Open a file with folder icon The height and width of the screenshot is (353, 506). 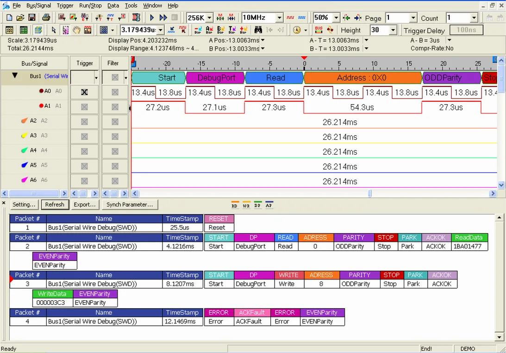(x=20, y=18)
